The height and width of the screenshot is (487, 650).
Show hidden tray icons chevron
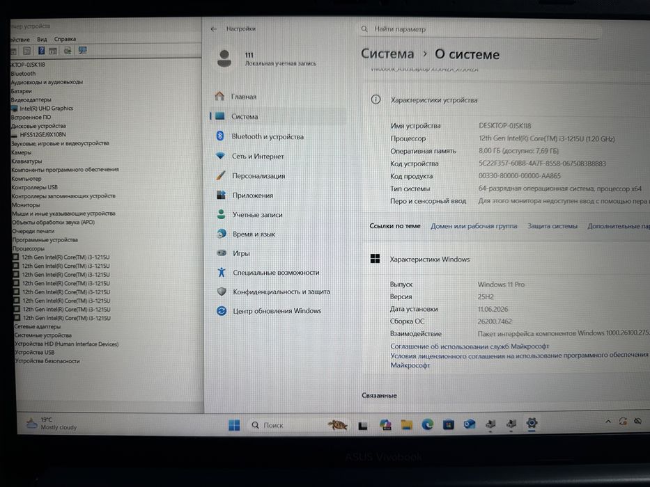608,422
